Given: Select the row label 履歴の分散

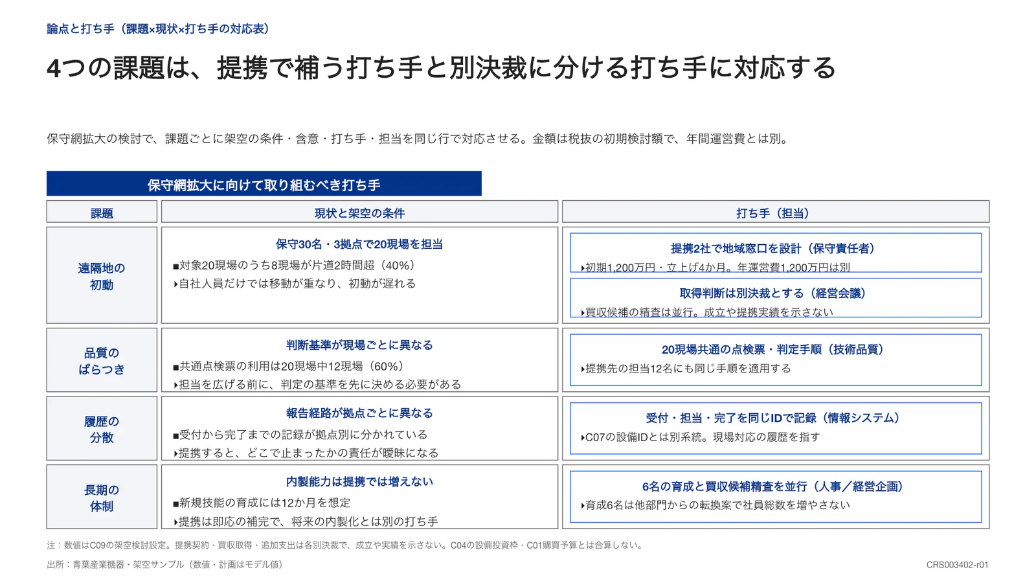Looking at the screenshot, I should [102, 429].
